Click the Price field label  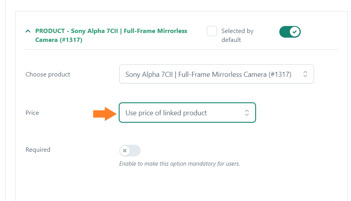[32, 113]
